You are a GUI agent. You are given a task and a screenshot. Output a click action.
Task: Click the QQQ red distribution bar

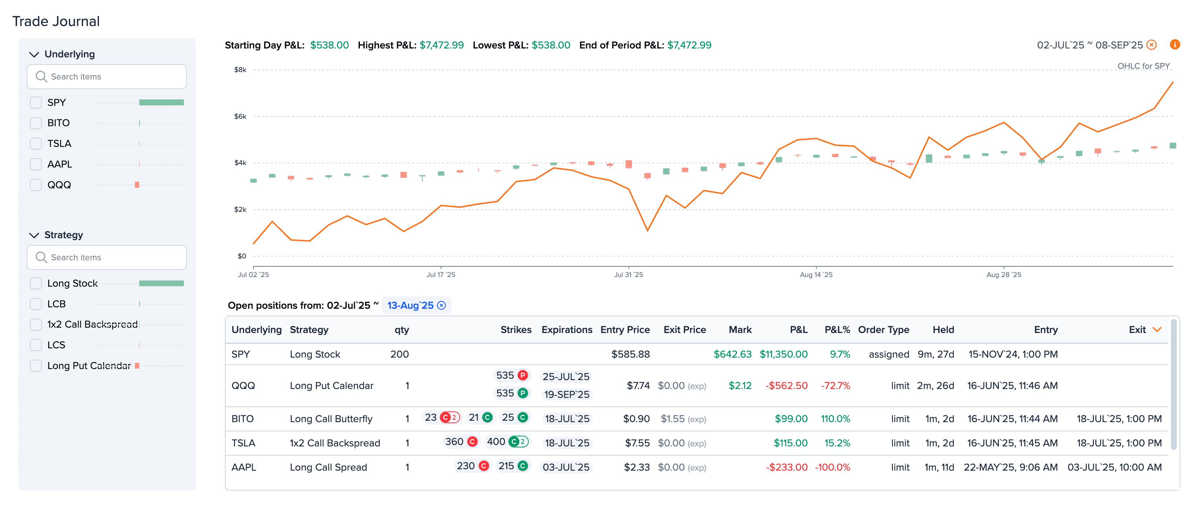137,185
